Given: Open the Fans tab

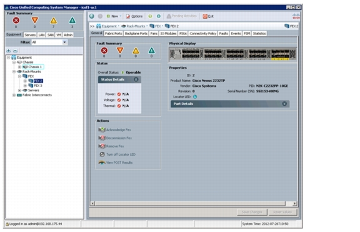Looking at the screenshot, I should tap(154, 34).
